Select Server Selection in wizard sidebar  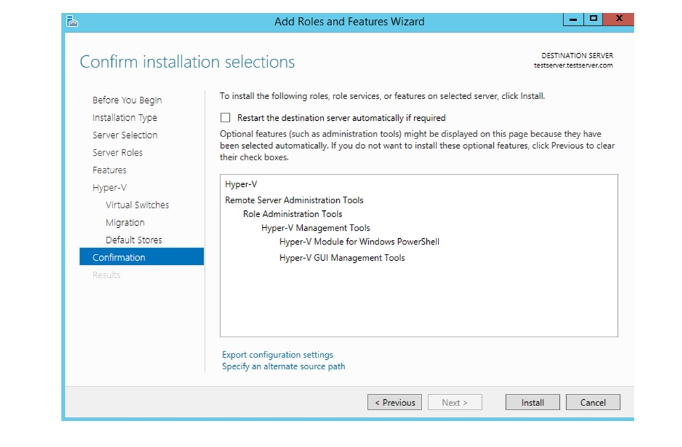click(x=125, y=135)
